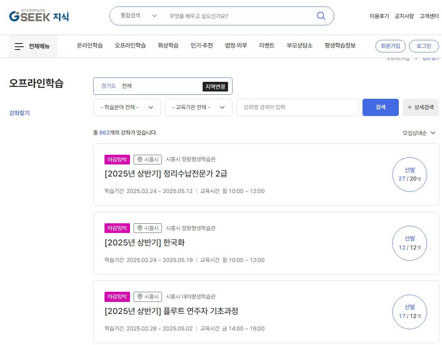Open the 고객센터 link
442x345 pixels.
(429, 16)
